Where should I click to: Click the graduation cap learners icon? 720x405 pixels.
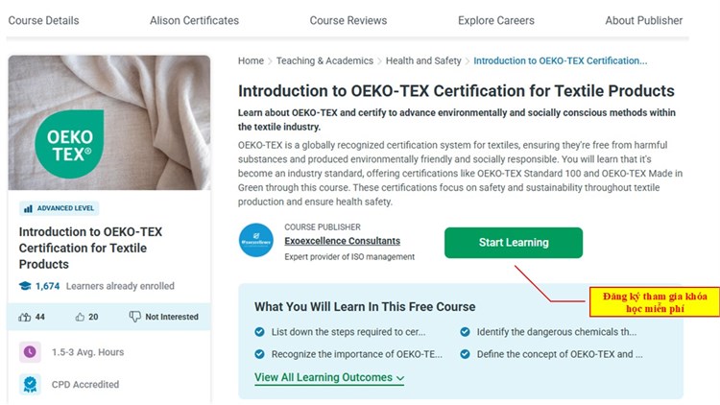[25, 286]
